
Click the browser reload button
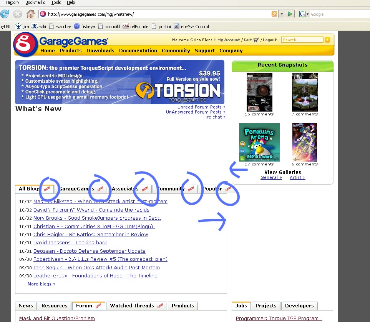click(x=5, y=14)
